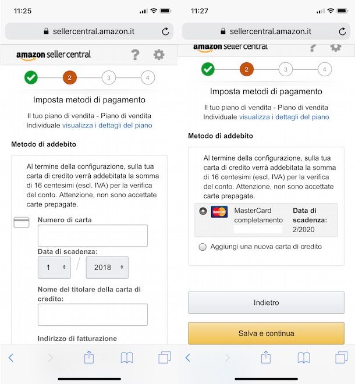Screen dimensions: 355x384
Task: Tap the share icon in right Safari toolbar
Action: (265, 357)
